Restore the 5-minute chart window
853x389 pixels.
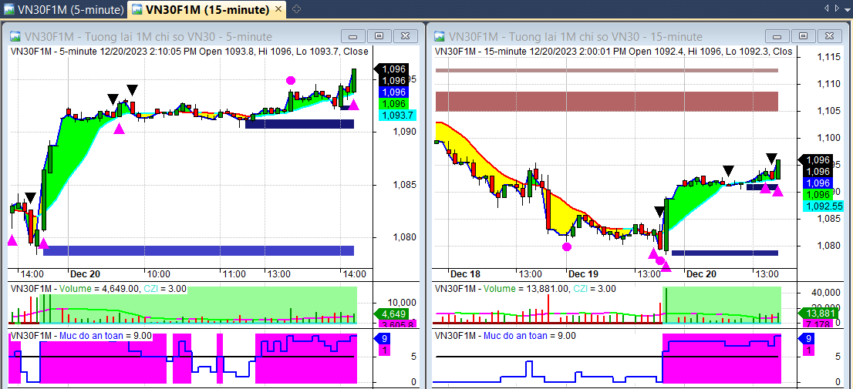[379, 36]
